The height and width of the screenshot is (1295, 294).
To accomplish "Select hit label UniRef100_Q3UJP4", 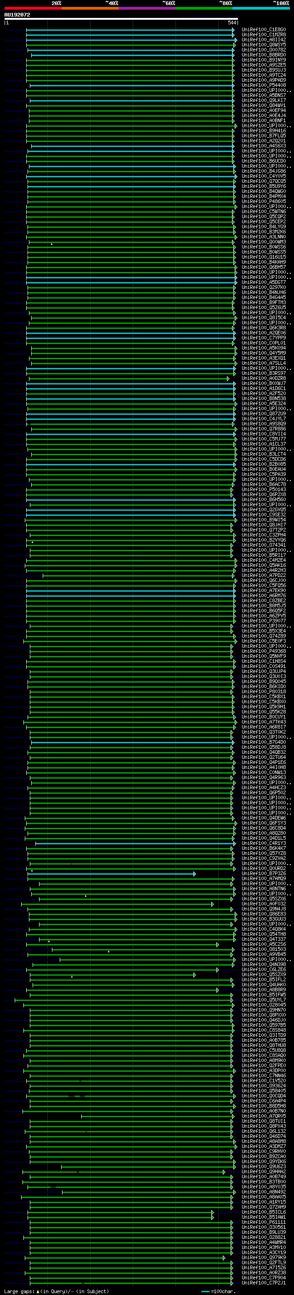I will [x=263, y=671].
